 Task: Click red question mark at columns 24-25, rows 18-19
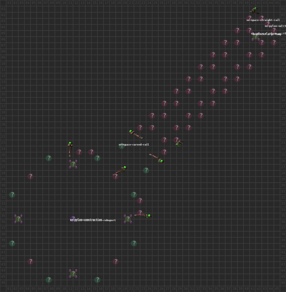tap(152, 115)
